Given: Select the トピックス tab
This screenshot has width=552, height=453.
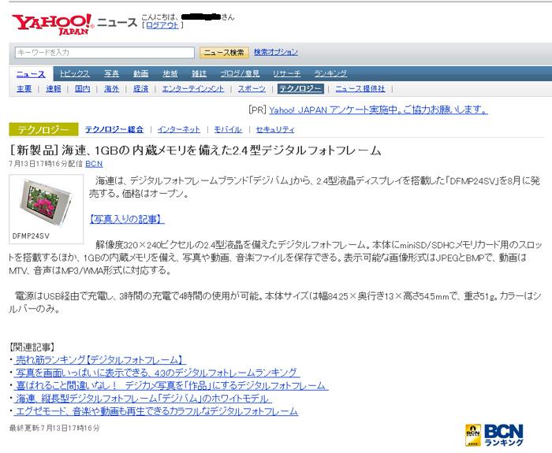Looking at the screenshot, I should click(74, 73).
